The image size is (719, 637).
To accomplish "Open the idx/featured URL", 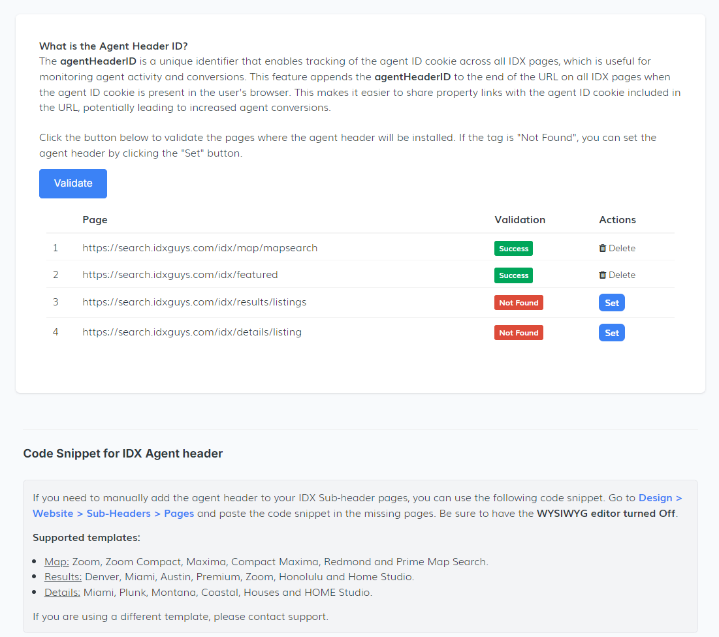I will tap(180, 275).
